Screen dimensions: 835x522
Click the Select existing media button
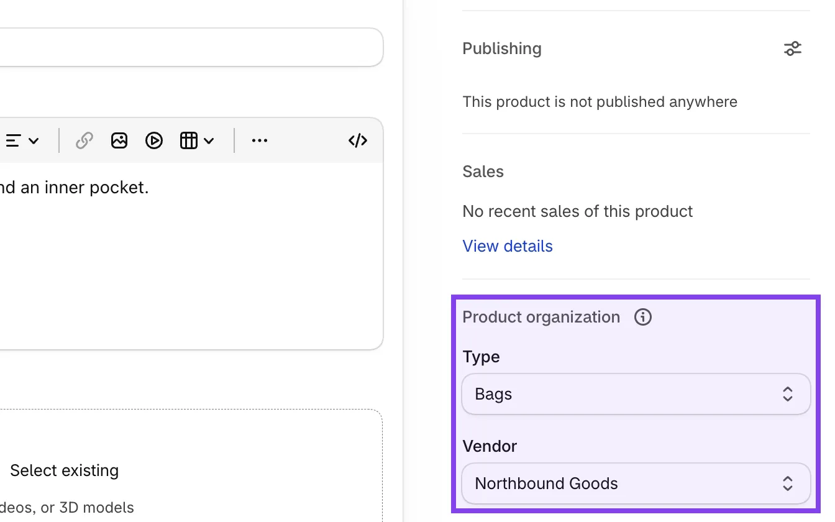(x=65, y=470)
